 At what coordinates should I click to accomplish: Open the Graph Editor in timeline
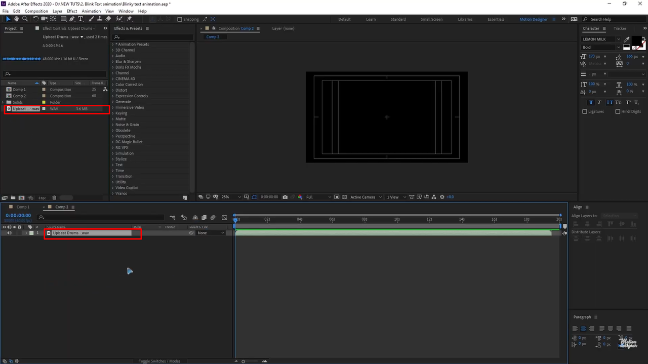point(224,218)
